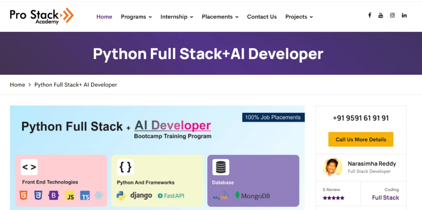Click the angle brackets code icon

pos(29,167)
